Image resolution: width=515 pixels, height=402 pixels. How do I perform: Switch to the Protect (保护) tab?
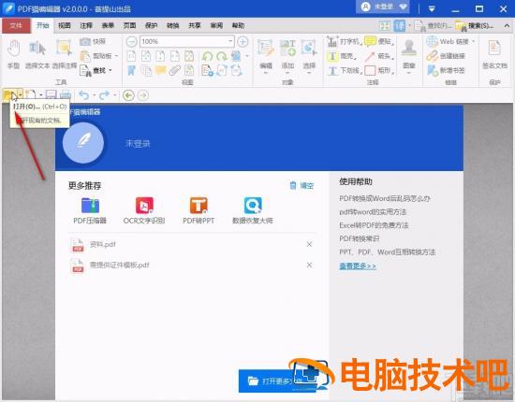coord(151,25)
